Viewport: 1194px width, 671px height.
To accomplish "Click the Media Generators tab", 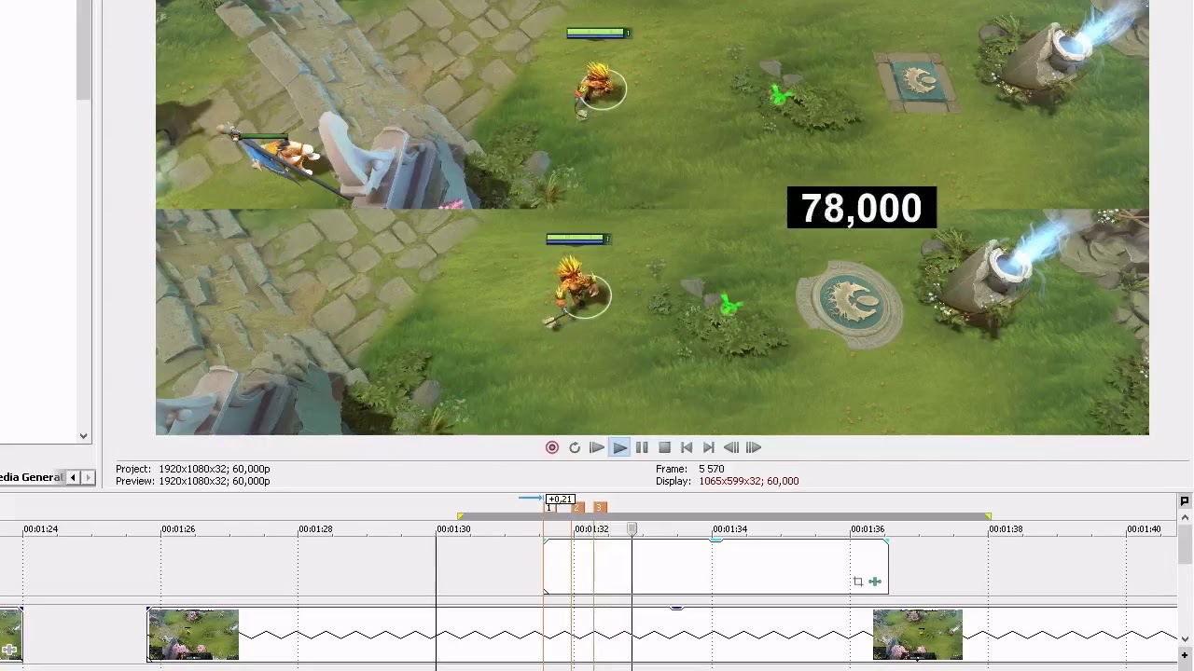I will pyautogui.click(x=32, y=477).
